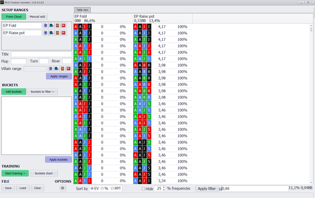This screenshot has width=315, height=198.
Task: Click the 86,6% text under EP Fold header
Action: pyautogui.click(x=90, y=21)
